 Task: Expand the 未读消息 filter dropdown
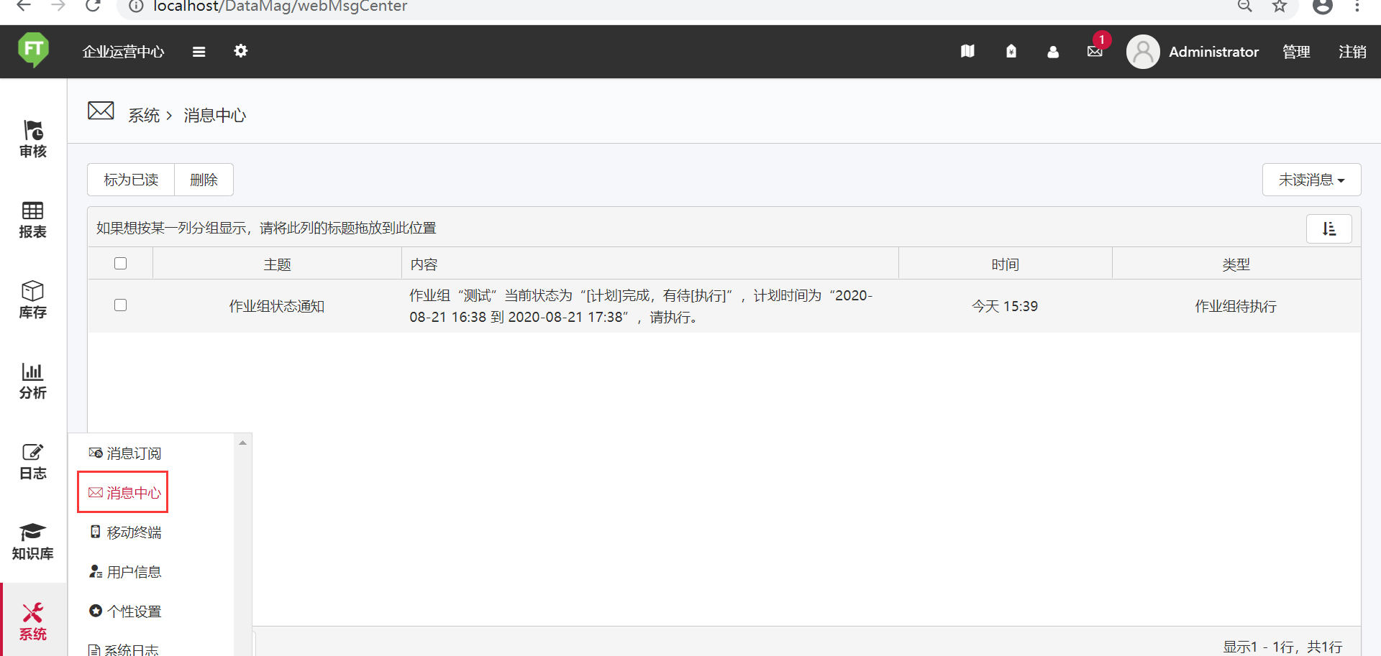[x=1311, y=180]
